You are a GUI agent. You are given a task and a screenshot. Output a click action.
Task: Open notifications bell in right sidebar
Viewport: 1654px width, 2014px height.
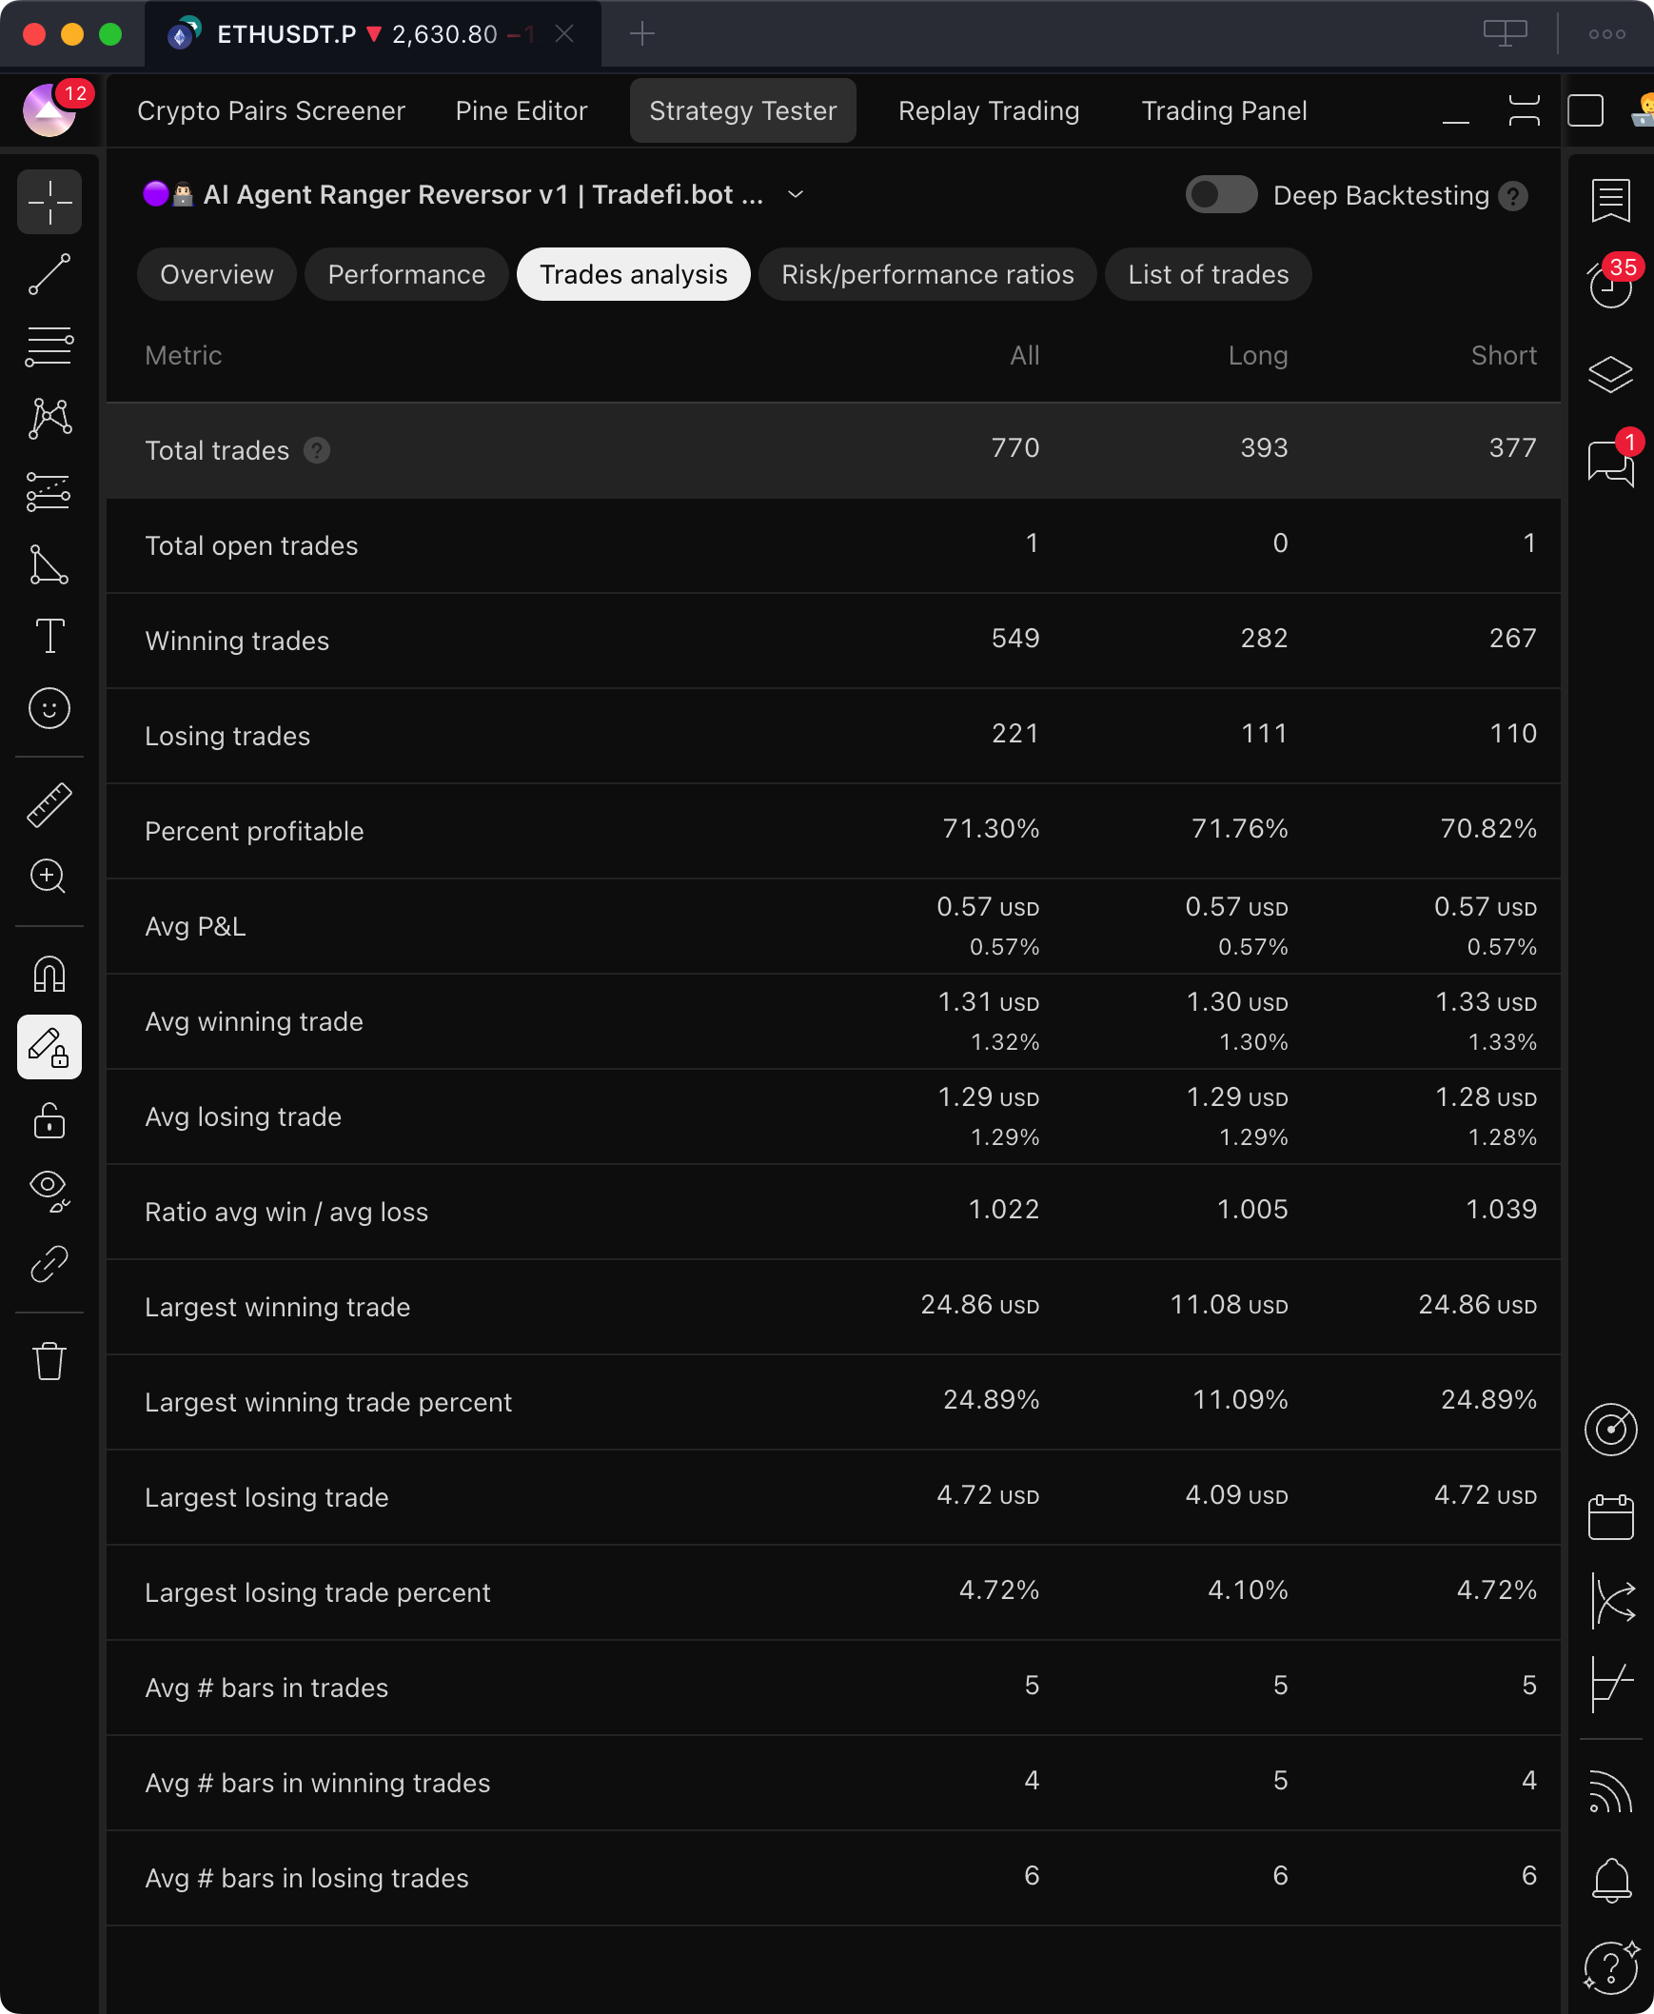point(1610,1880)
